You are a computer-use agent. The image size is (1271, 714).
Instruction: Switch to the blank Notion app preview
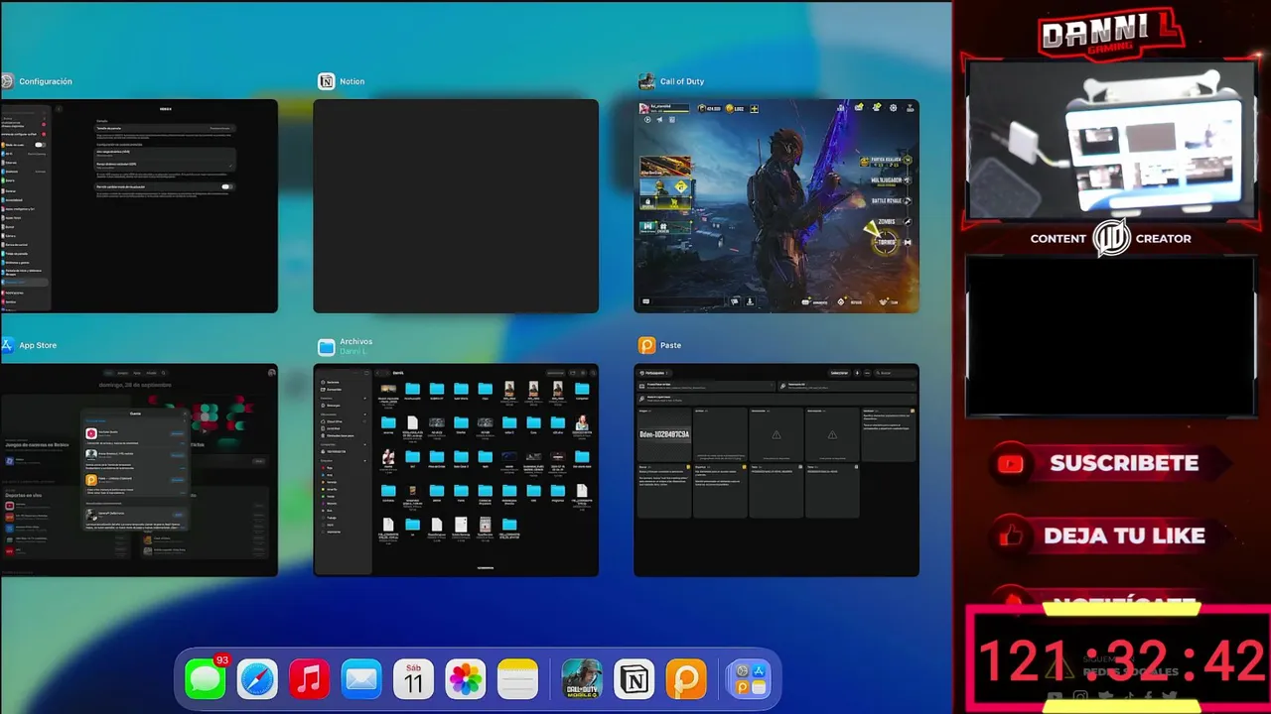pos(456,206)
